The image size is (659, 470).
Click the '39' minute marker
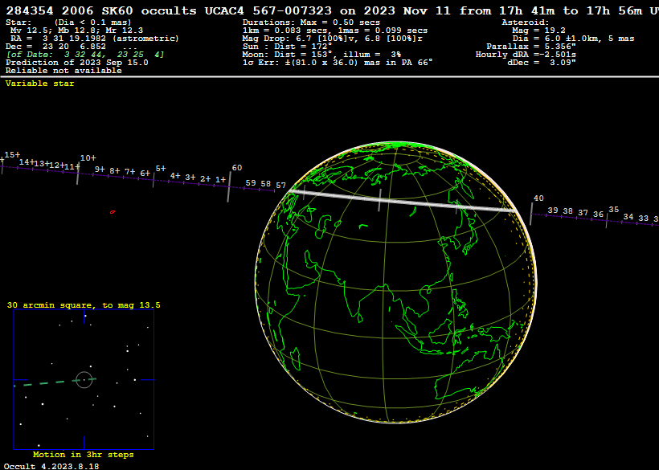pos(553,210)
